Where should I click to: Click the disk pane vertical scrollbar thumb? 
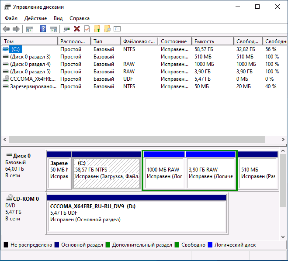[x=283, y=181]
